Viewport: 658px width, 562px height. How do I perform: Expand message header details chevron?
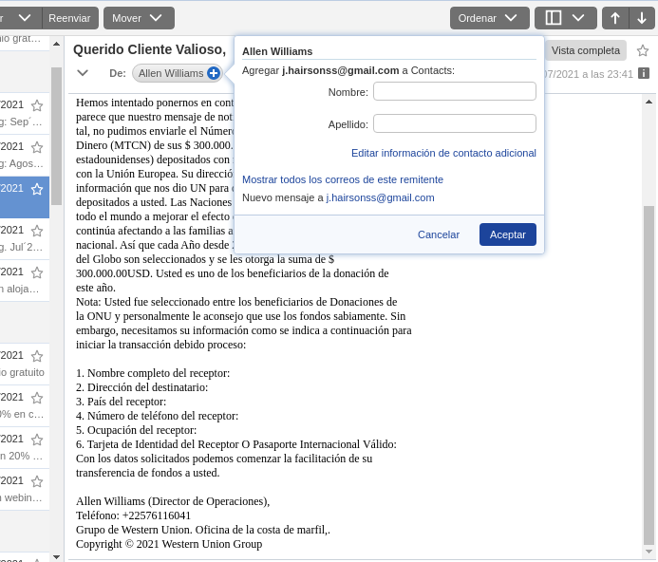click(83, 73)
